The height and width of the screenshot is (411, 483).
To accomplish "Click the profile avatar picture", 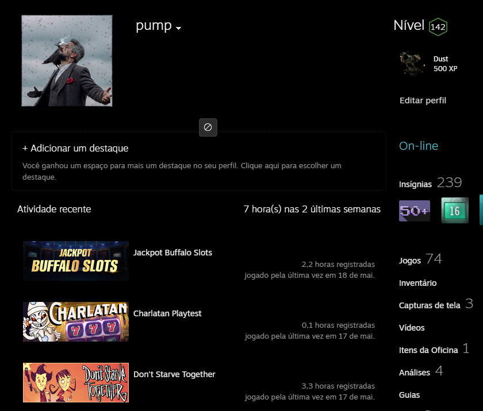I will [x=67, y=61].
